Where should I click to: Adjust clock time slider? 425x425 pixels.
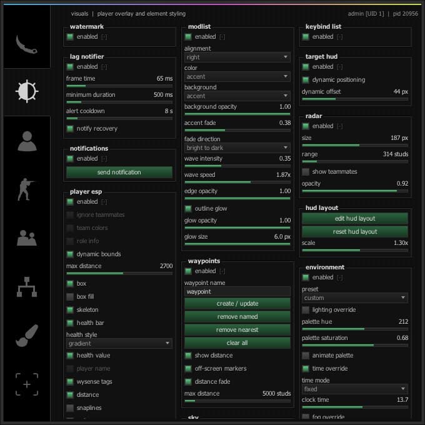(x=355, y=407)
